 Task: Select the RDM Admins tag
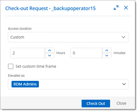(x=25, y=84)
